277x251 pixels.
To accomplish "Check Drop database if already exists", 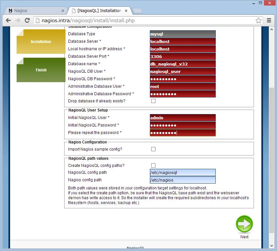I will coord(153,101).
